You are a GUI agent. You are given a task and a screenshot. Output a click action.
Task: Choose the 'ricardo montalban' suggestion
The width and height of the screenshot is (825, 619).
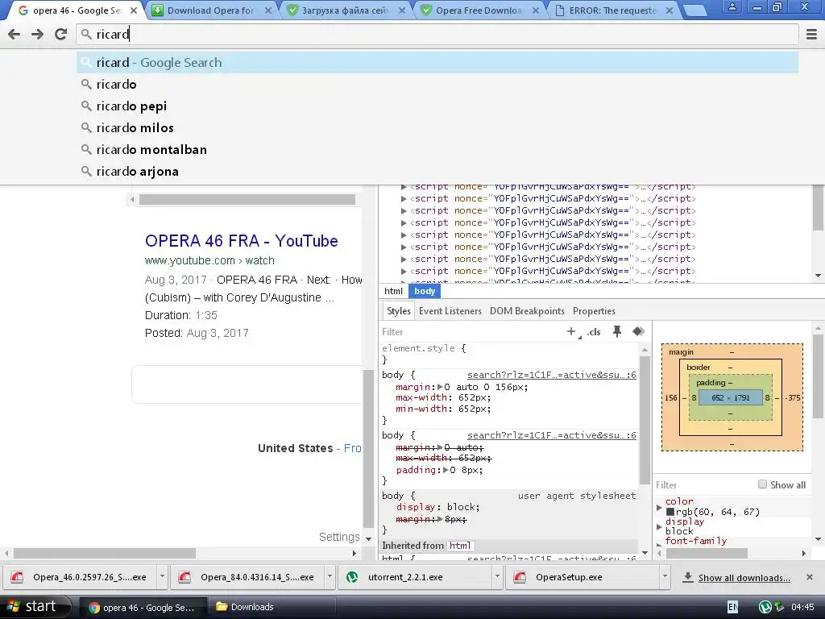click(x=437, y=150)
